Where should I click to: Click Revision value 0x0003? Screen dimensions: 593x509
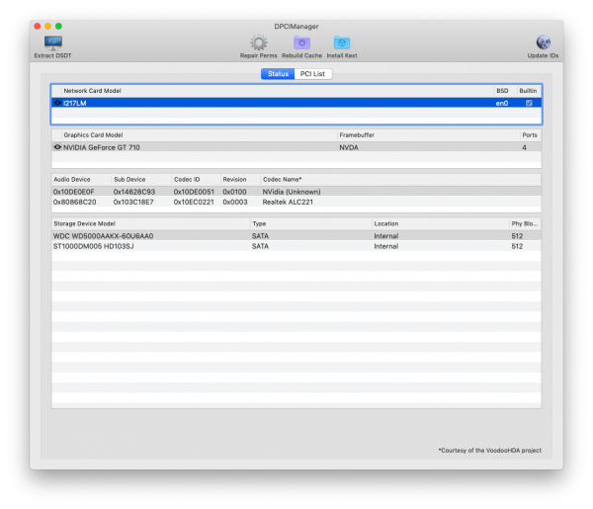235,202
